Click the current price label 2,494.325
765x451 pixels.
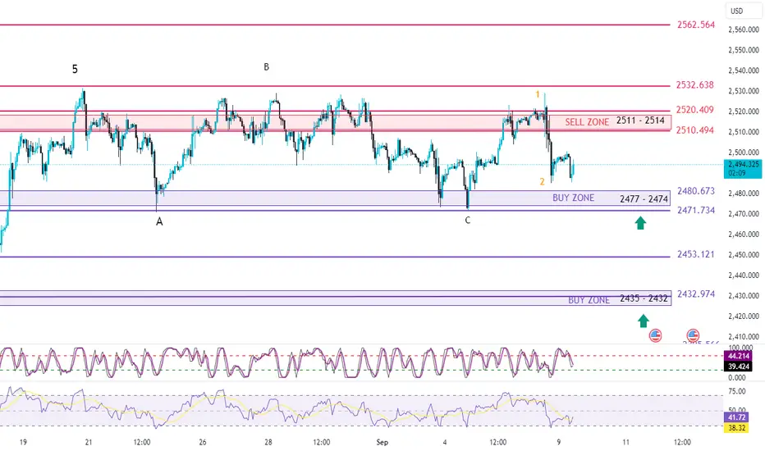[743, 169]
